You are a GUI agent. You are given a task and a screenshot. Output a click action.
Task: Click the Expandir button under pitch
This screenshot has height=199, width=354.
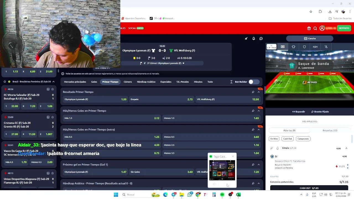point(299,112)
